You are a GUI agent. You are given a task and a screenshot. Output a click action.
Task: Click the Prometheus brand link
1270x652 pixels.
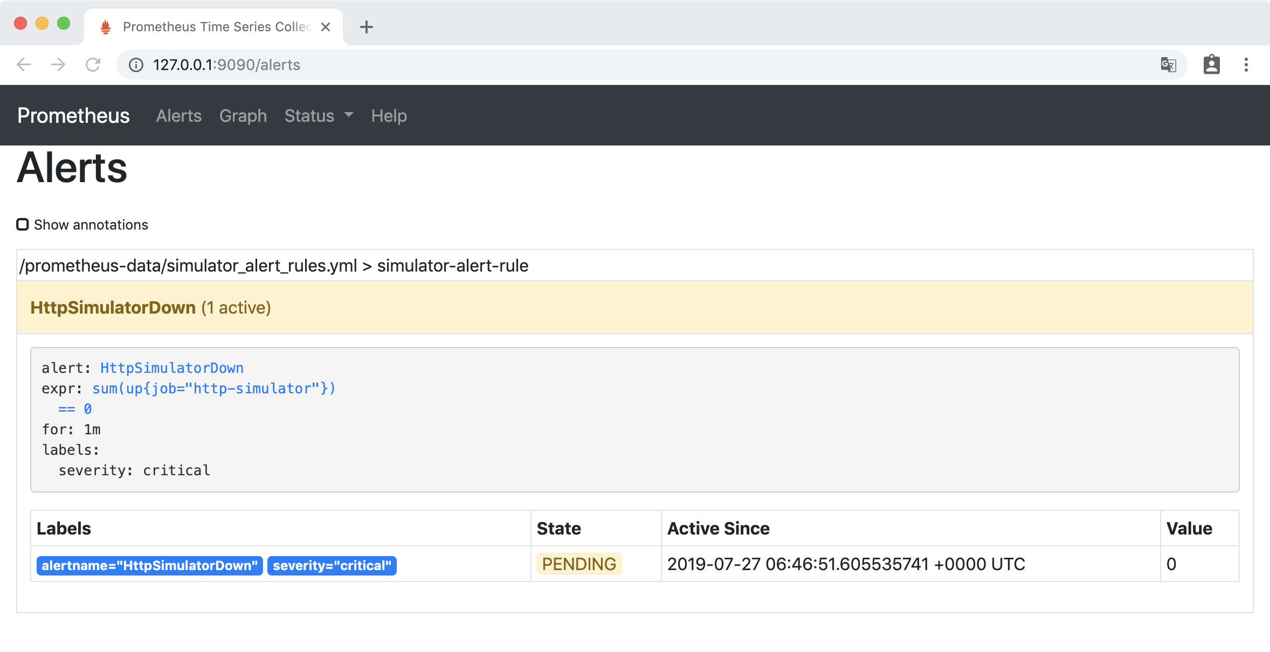click(73, 115)
